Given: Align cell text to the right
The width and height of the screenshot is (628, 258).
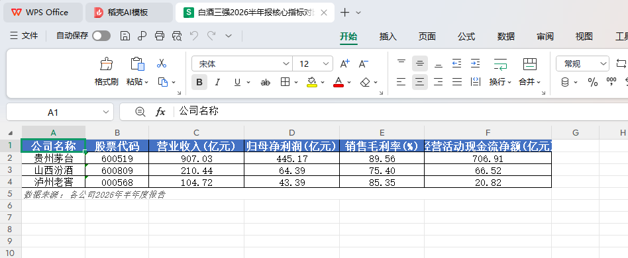Looking at the screenshot, I should (x=439, y=82).
